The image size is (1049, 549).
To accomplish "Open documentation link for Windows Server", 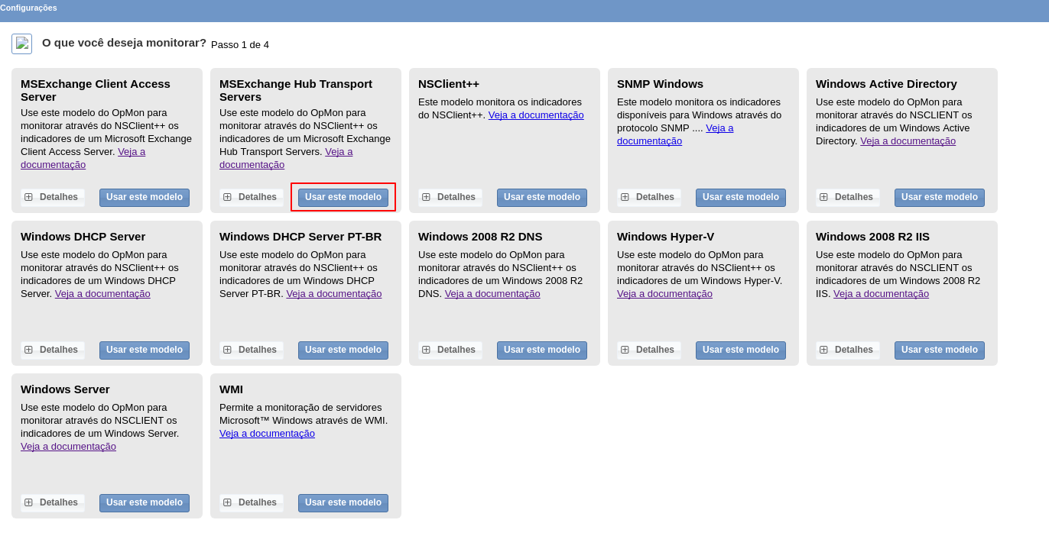I will click(68, 447).
